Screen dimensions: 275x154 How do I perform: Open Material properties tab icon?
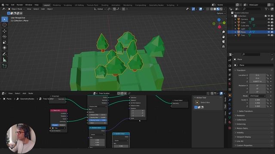[x=230, y=122]
